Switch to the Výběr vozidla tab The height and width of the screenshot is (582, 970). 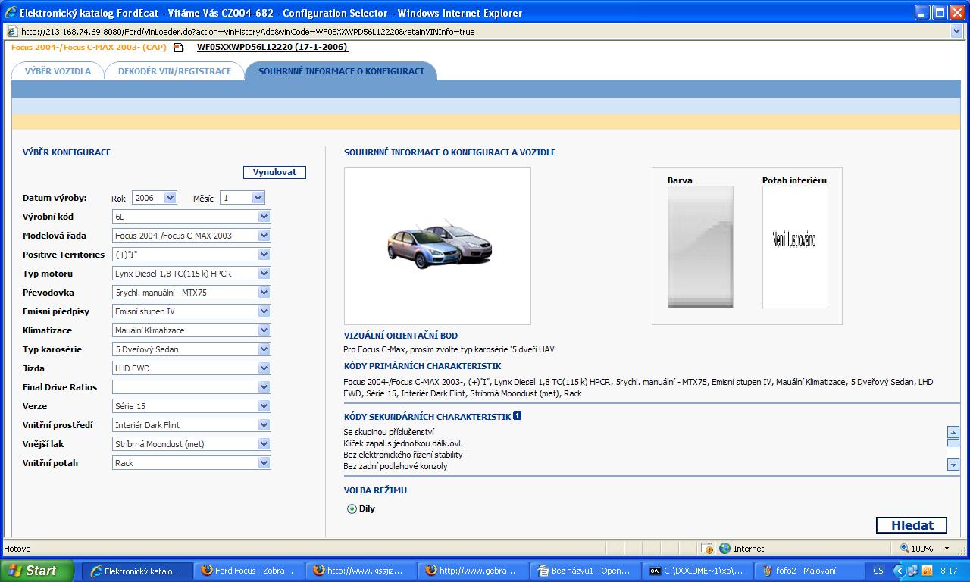[x=58, y=71]
